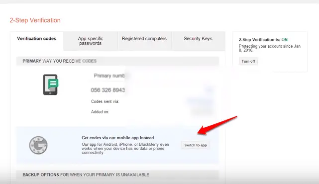Image resolution: width=319 pixels, height=184 pixels.
Task: Click the PRIMARY way you receive codes header
Action: (117, 61)
